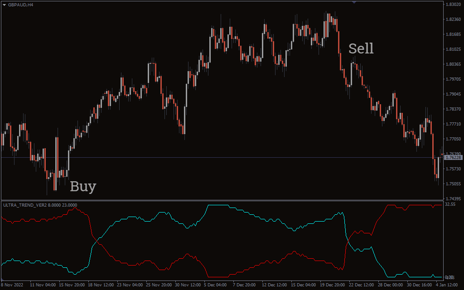The width and height of the screenshot is (464, 290).
Task: Click the "18 Nov 12:00" time label
Action: point(101,285)
